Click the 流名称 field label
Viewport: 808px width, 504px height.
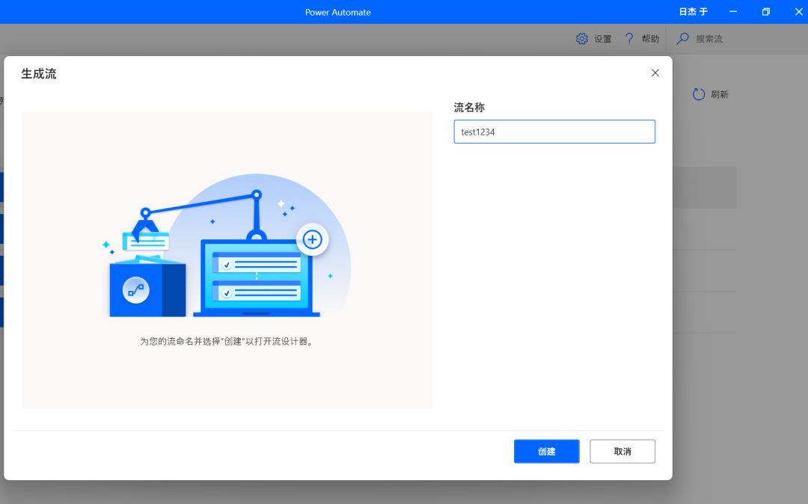click(469, 107)
